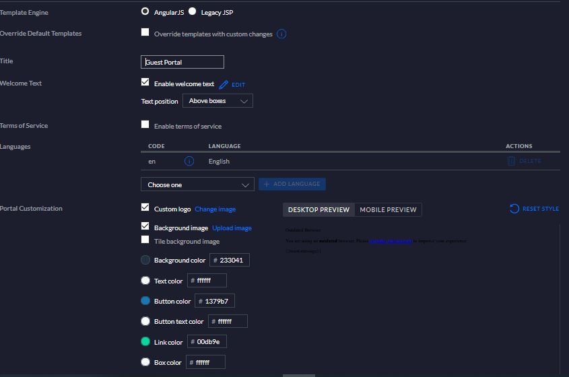The height and width of the screenshot is (377, 569).
Task: Select the Desktop Preview tab
Action: point(319,209)
